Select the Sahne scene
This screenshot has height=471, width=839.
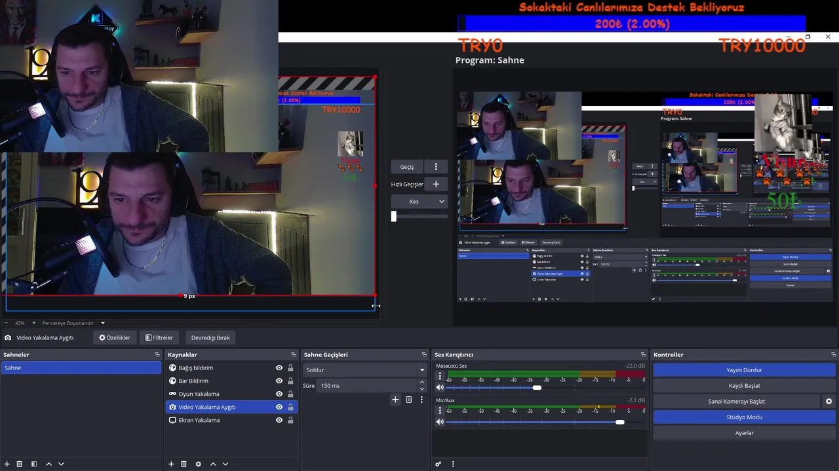(81, 368)
